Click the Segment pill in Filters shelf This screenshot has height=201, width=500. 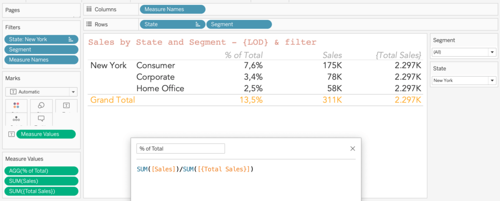(41, 49)
